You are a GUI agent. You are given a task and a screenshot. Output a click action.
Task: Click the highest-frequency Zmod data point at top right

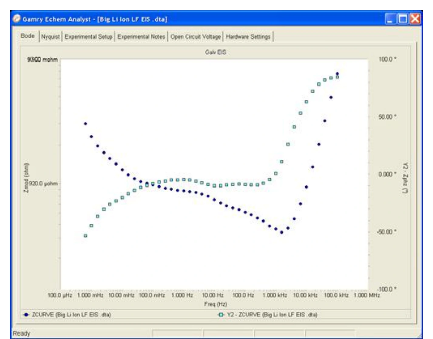click(337, 73)
